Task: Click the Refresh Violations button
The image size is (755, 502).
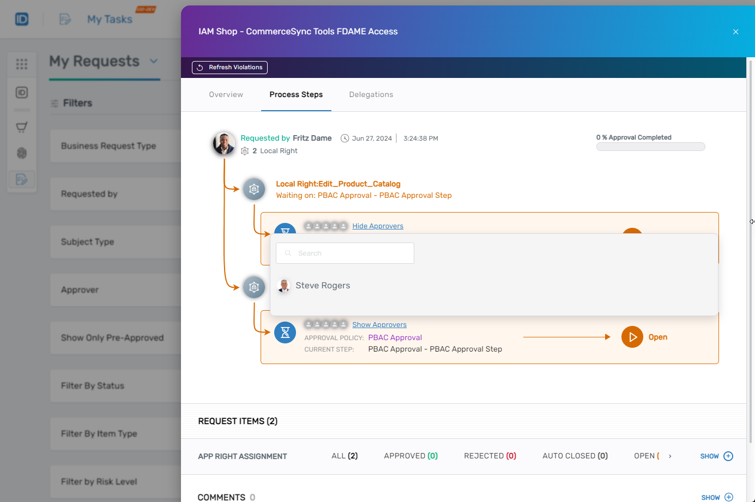Action: pos(229,68)
